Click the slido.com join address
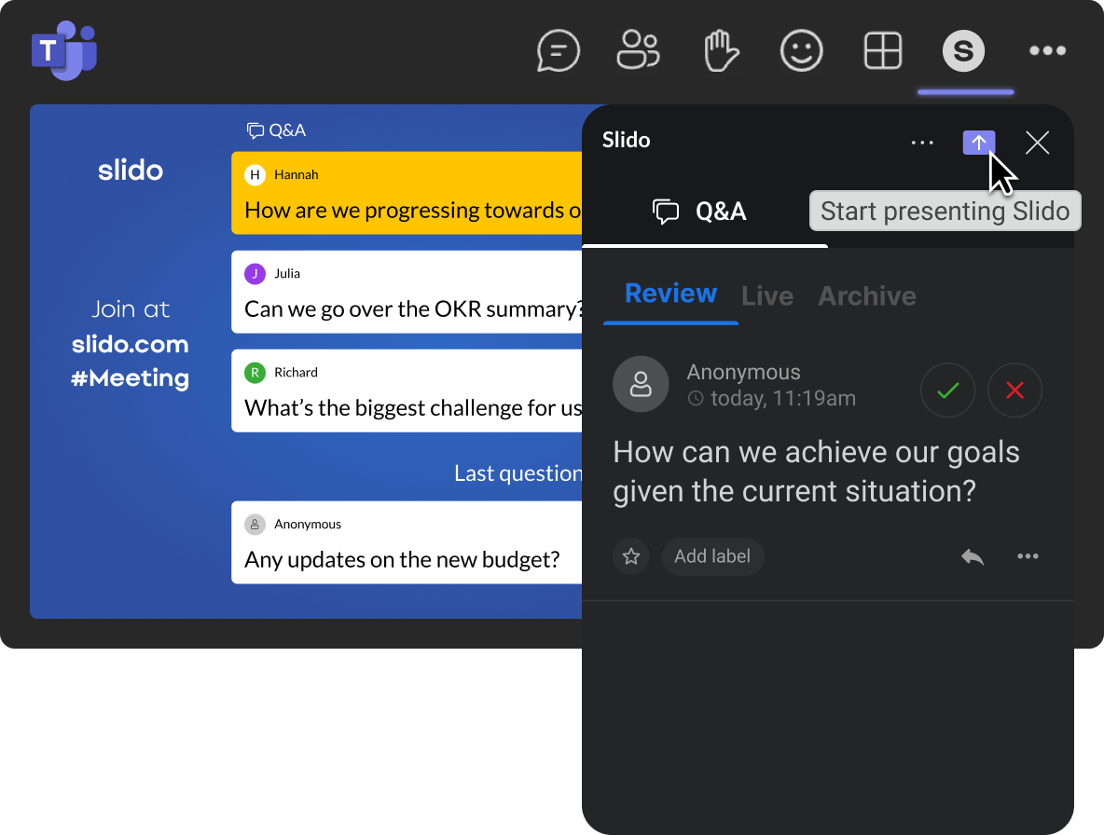 [x=131, y=345]
